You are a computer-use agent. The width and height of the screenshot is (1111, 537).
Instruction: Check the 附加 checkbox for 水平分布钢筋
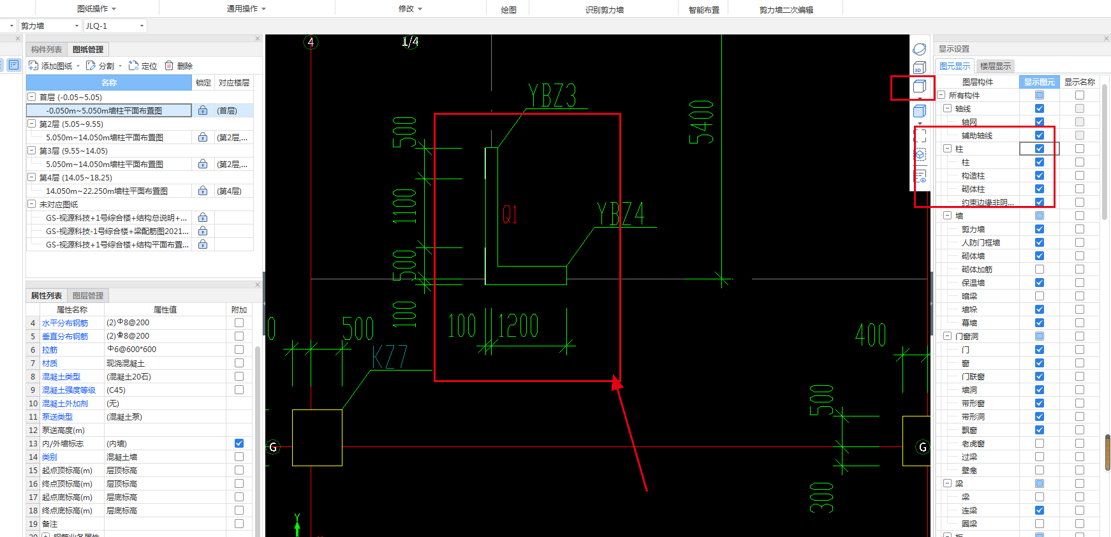coord(239,323)
